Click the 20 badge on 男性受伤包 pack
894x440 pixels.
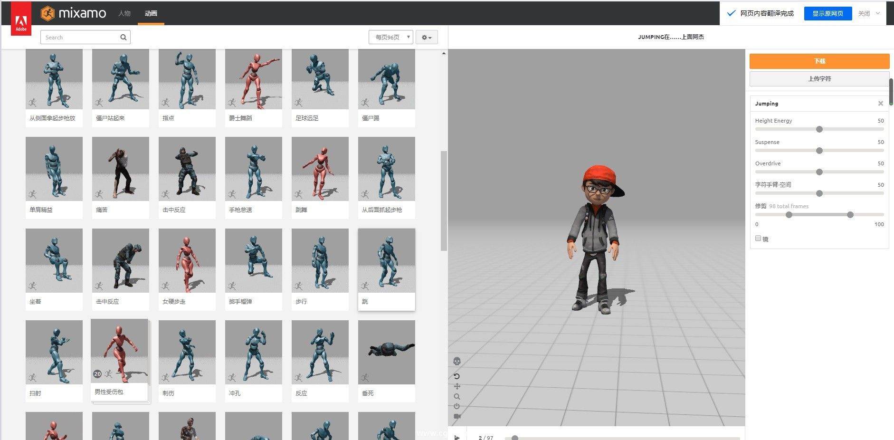tap(97, 374)
